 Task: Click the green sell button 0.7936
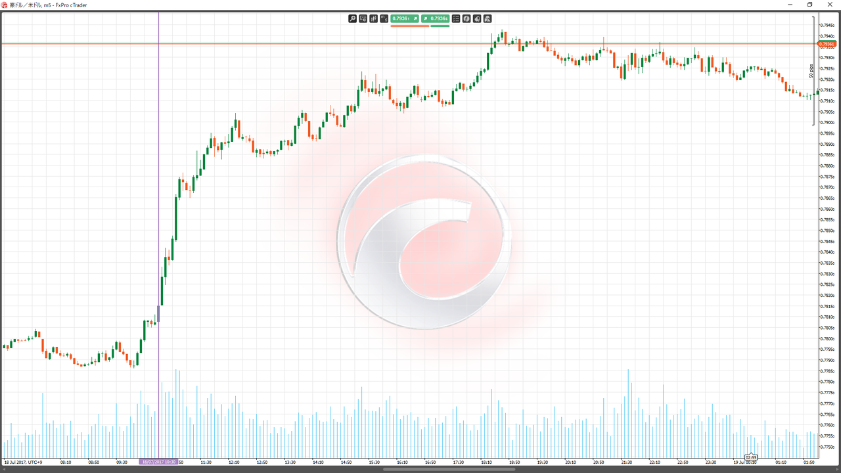pos(405,18)
